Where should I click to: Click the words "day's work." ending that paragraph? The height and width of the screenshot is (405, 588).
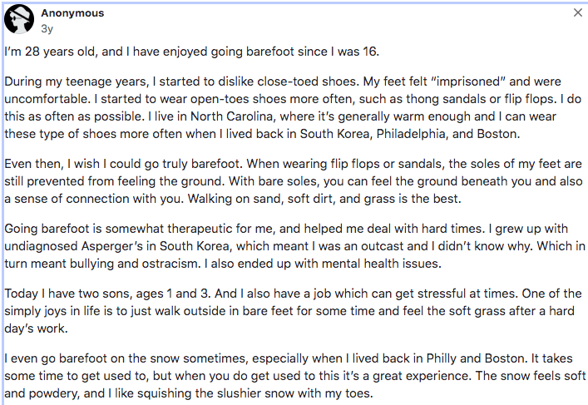click(x=36, y=328)
